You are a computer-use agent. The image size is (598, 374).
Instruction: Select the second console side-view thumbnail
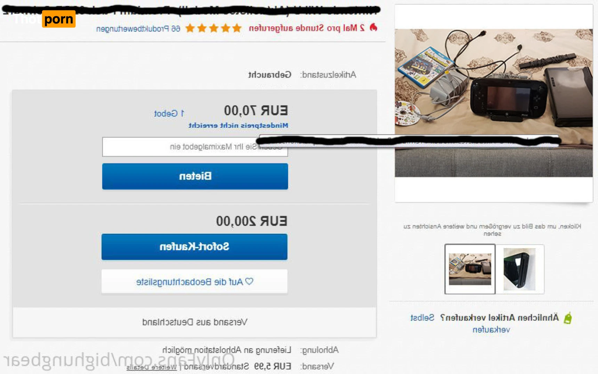tap(520, 269)
